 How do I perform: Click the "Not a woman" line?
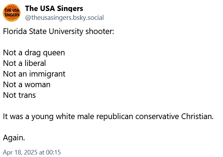pos(27,85)
